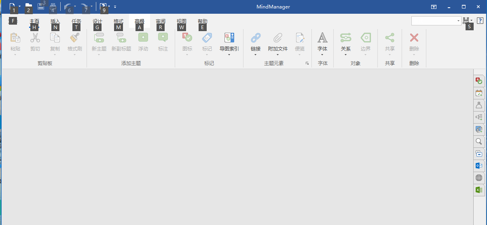The width and height of the screenshot is (487, 225).
Task: Open the File menu tab
Action: point(13,21)
